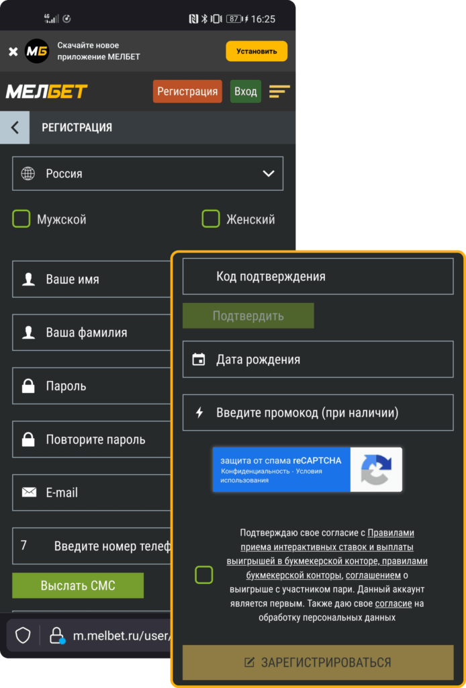Click the globe icon in country field
Screen dimensions: 466x688
(x=28, y=174)
